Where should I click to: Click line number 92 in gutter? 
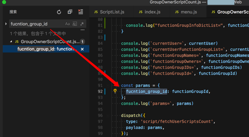(100, 91)
